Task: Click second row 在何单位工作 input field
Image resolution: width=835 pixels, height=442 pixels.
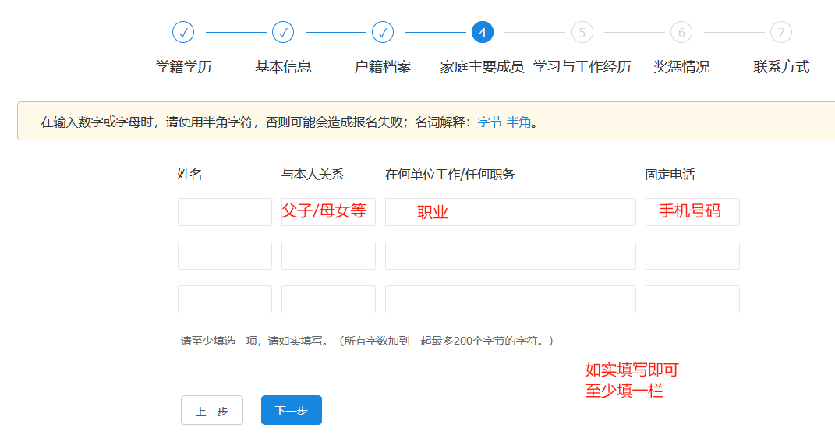Action: tap(510, 256)
